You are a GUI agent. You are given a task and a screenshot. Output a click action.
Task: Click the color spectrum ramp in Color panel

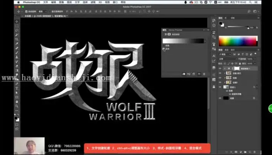pos(238,41)
